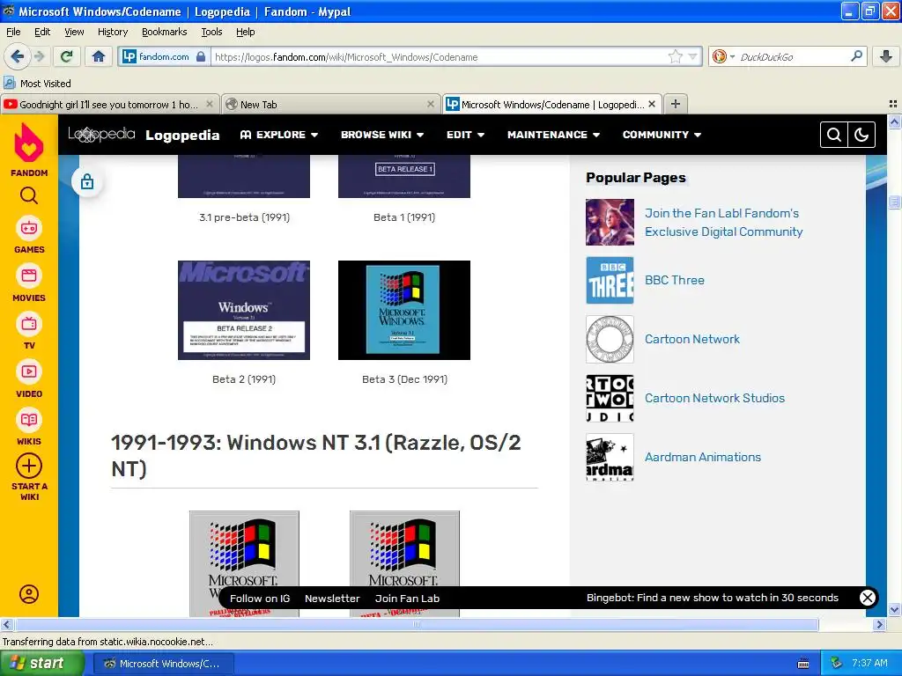The width and height of the screenshot is (902, 676).
Task: Open Join the Fan Lab popular page link
Action: (723, 223)
